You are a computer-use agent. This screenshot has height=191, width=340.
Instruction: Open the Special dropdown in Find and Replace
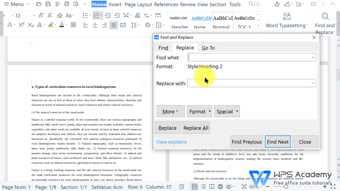[227, 111]
